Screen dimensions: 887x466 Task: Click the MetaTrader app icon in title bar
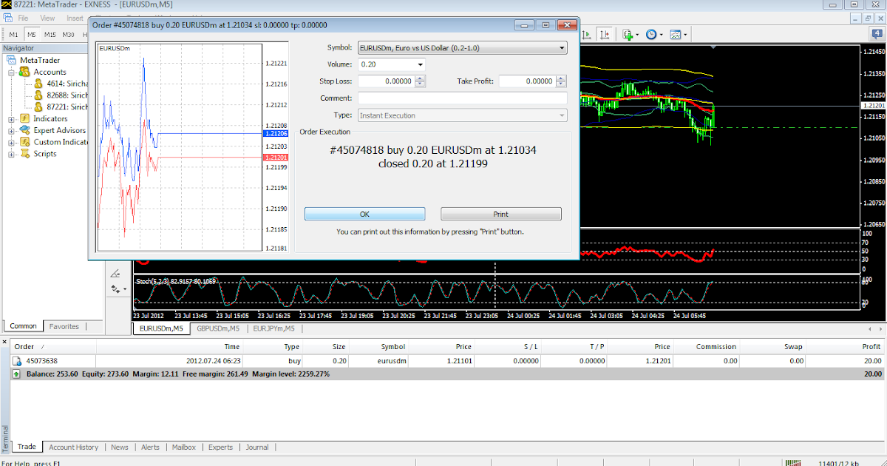(7, 4)
